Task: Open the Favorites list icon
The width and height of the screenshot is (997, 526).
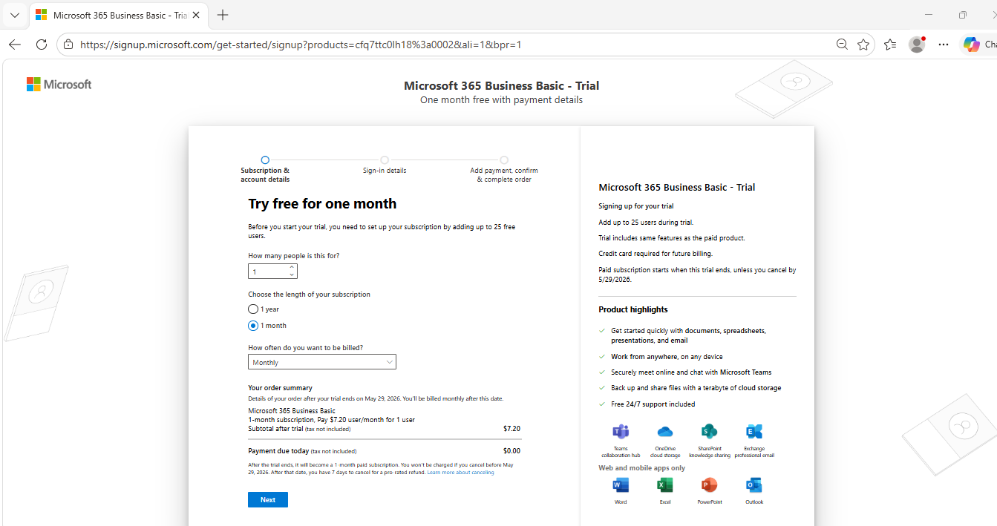Action: [890, 45]
